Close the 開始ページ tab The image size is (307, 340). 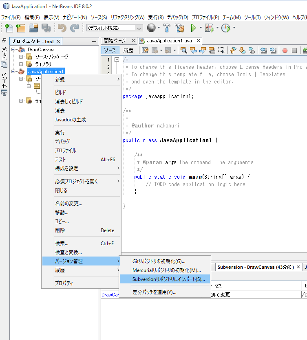click(134, 41)
